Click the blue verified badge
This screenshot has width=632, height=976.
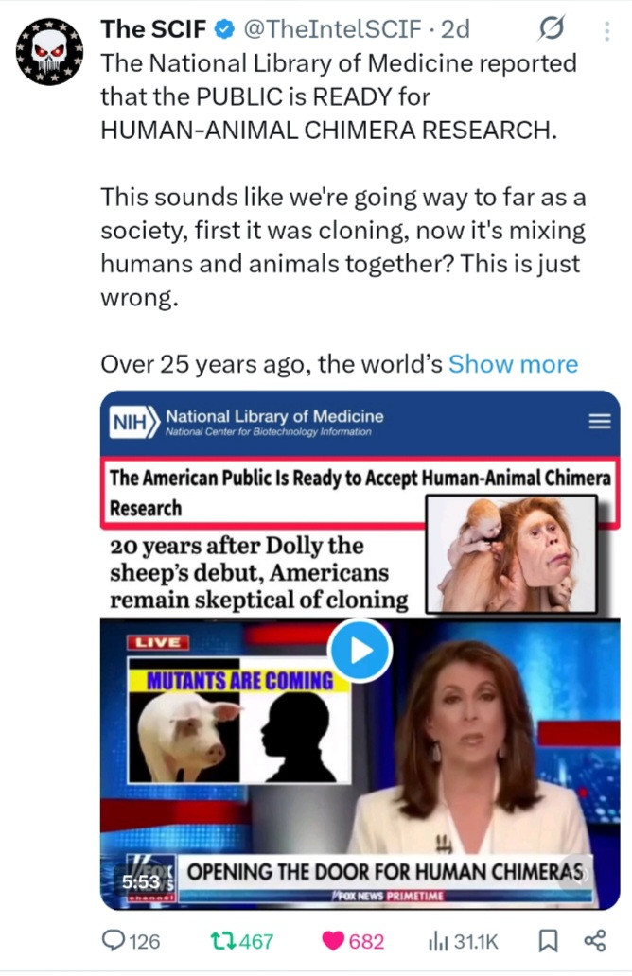coord(224,29)
